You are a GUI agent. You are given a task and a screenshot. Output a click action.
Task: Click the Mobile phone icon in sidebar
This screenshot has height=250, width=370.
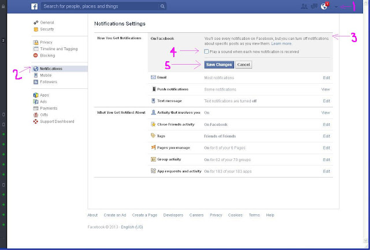pos(36,76)
